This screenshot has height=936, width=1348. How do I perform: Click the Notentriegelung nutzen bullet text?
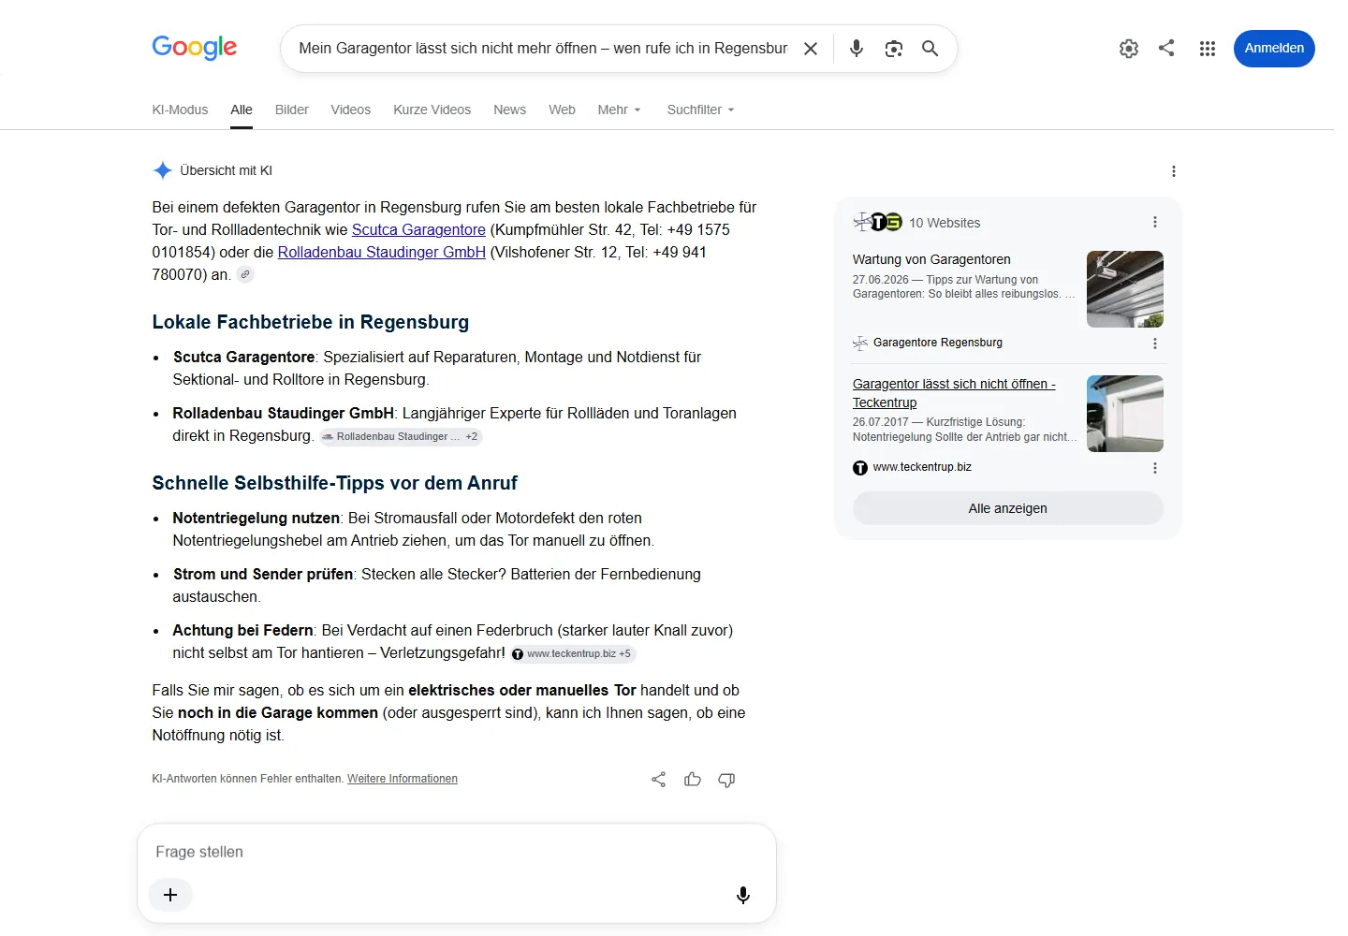click(x=256, y=518)
